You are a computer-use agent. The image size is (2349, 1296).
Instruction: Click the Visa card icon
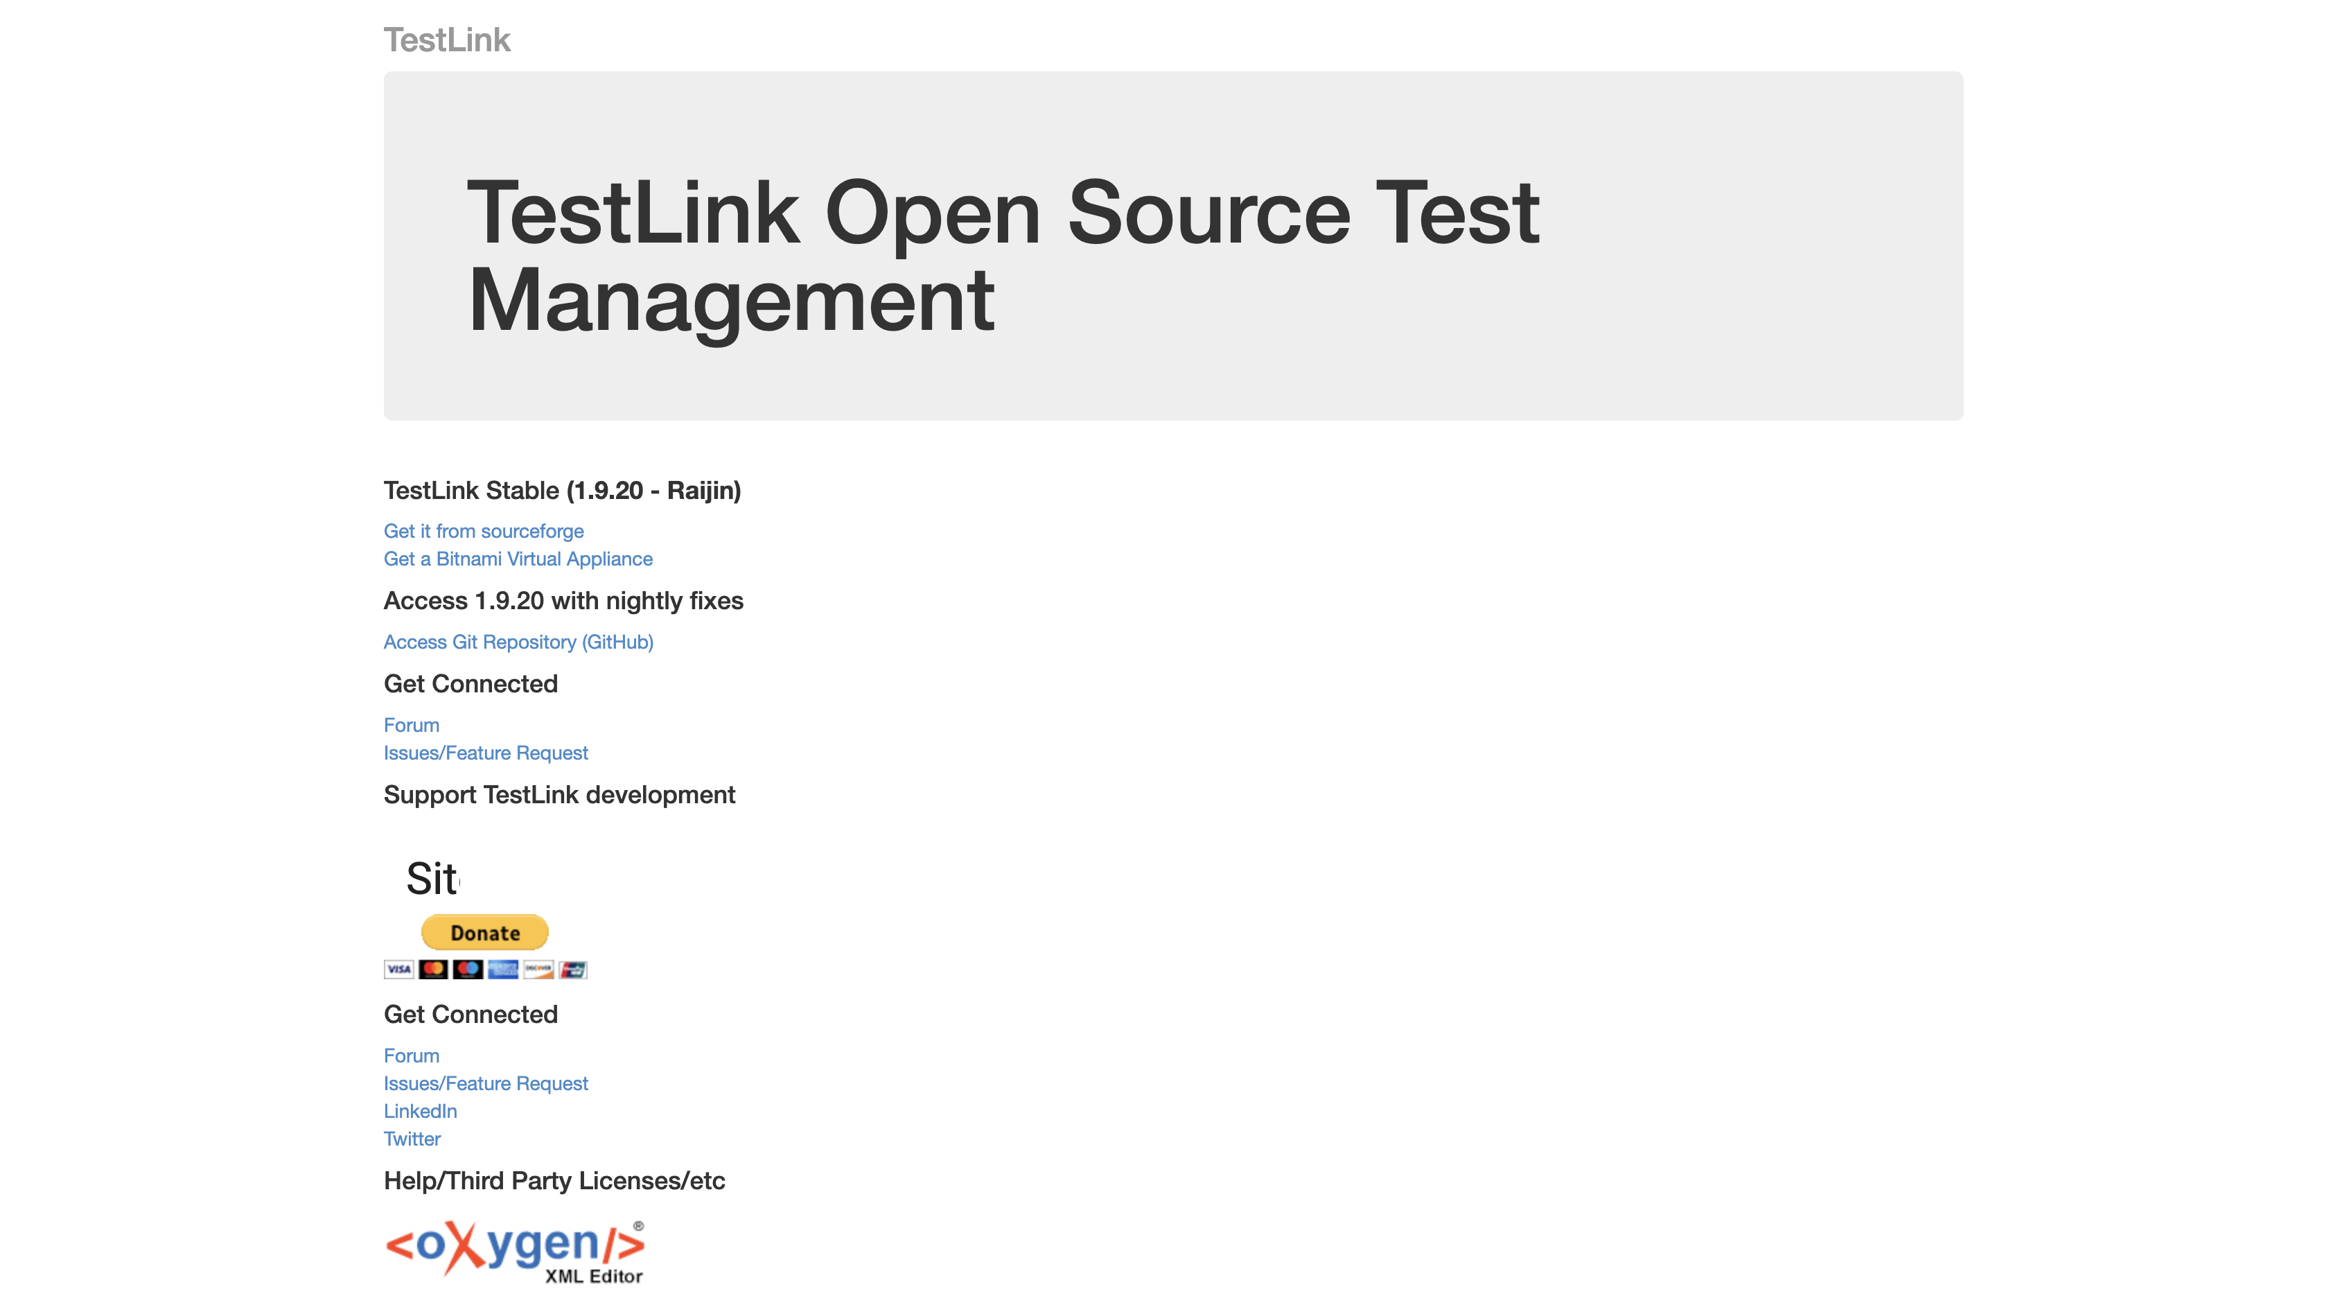point(399,970)
